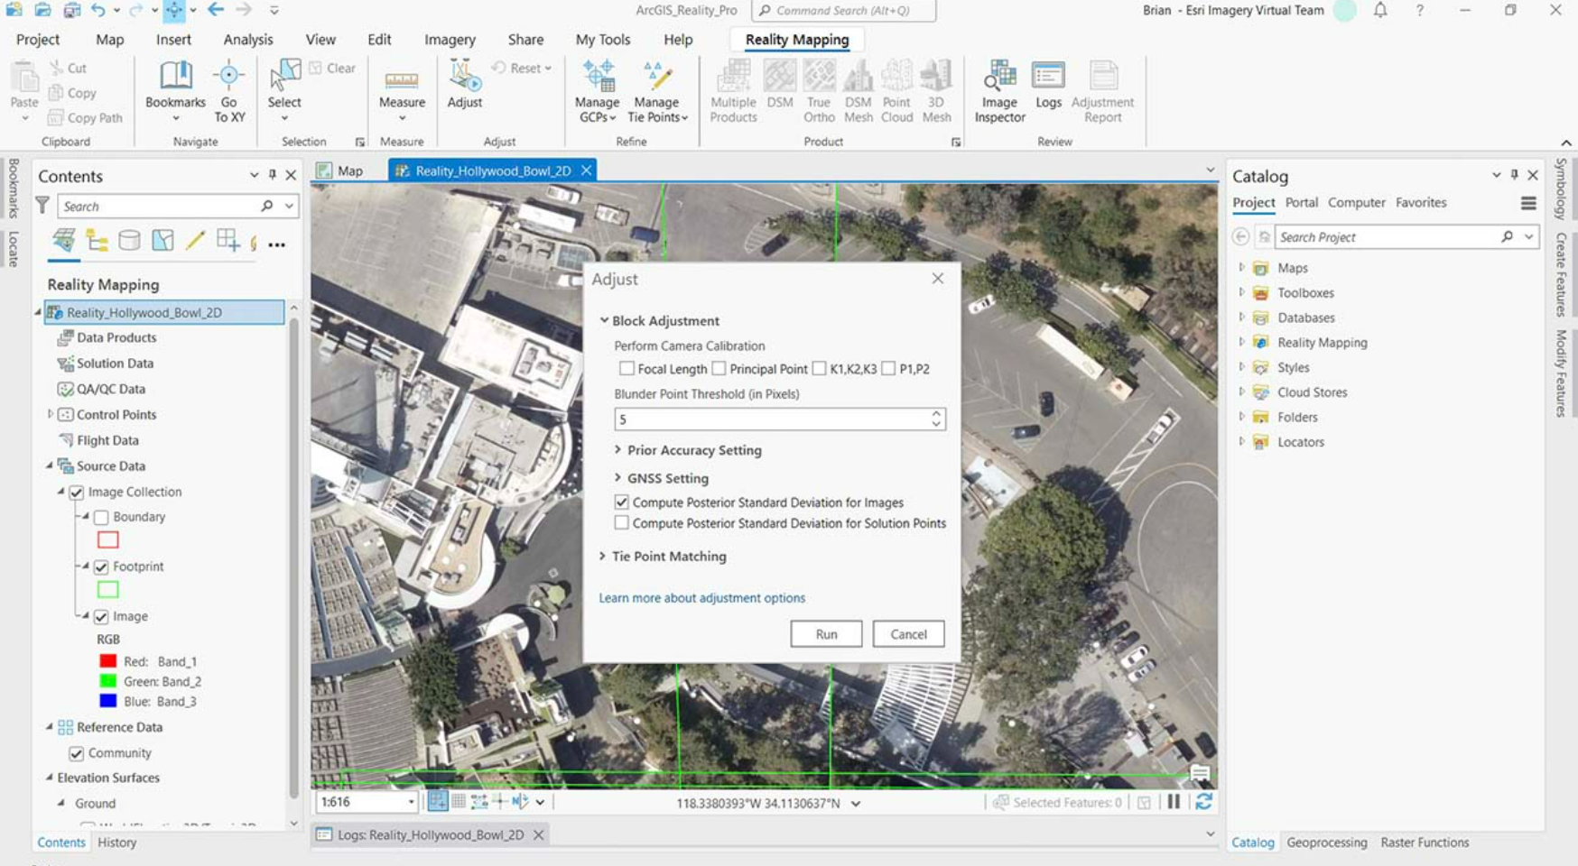Expand GNSS Setting section
The height and width of the screenshot is (866, 1578).
click(x=618, y=477)
